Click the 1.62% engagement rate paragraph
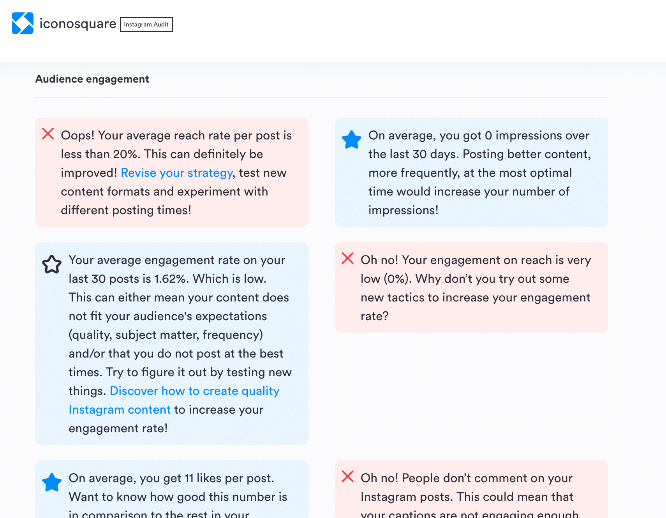 click(x=179, y=316)
